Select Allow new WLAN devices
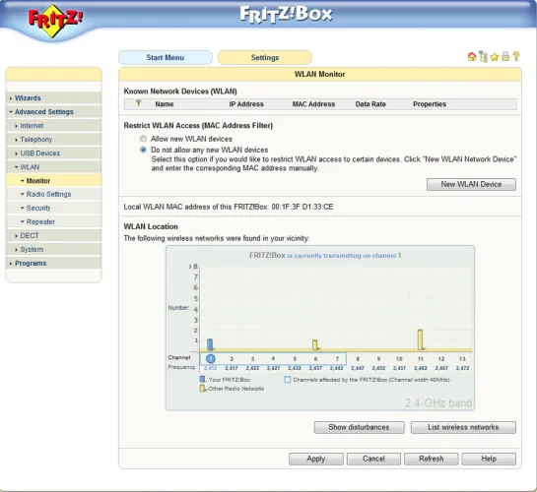The image size is (537, 492). tap(143, 139)
